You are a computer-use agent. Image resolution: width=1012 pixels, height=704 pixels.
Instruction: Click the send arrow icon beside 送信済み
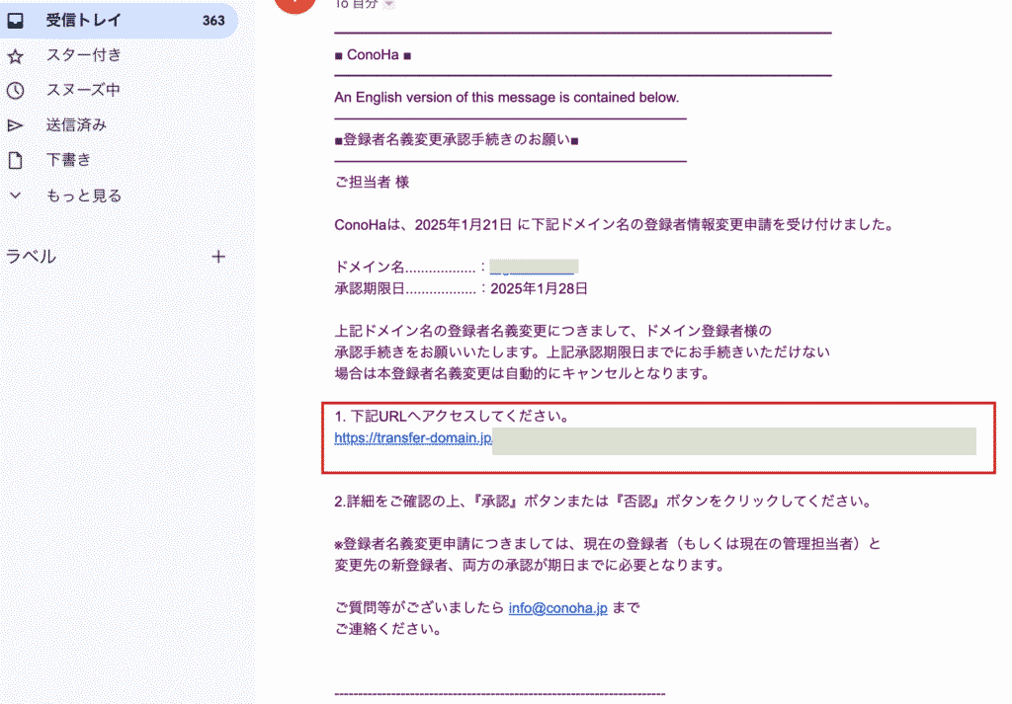[15, 125]
